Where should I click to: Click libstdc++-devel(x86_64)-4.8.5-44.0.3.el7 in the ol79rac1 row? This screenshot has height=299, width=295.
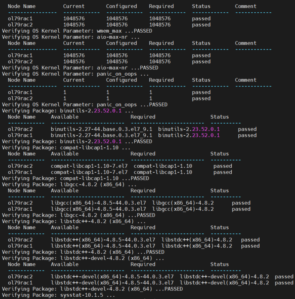point(112,283)
